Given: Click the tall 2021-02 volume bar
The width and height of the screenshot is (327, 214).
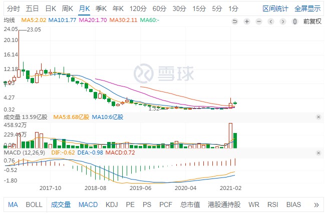Looking at the screenshot, I should [x=231, y=135].
